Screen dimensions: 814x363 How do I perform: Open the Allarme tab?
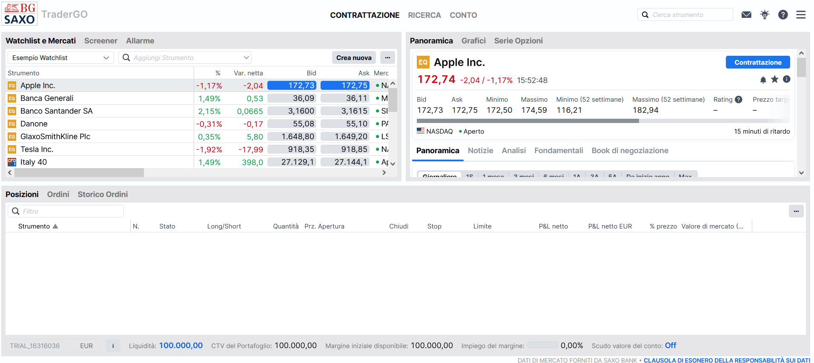tap(140, 41)
